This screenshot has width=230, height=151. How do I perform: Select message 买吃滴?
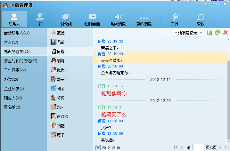coord(108,140)
